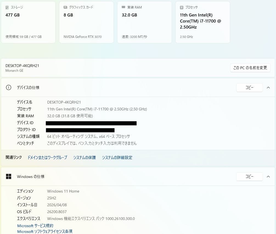Open the 実装 RAM 32.0 GB card
The height and width of the screenshot is (234, 276).
click(144, 22)
